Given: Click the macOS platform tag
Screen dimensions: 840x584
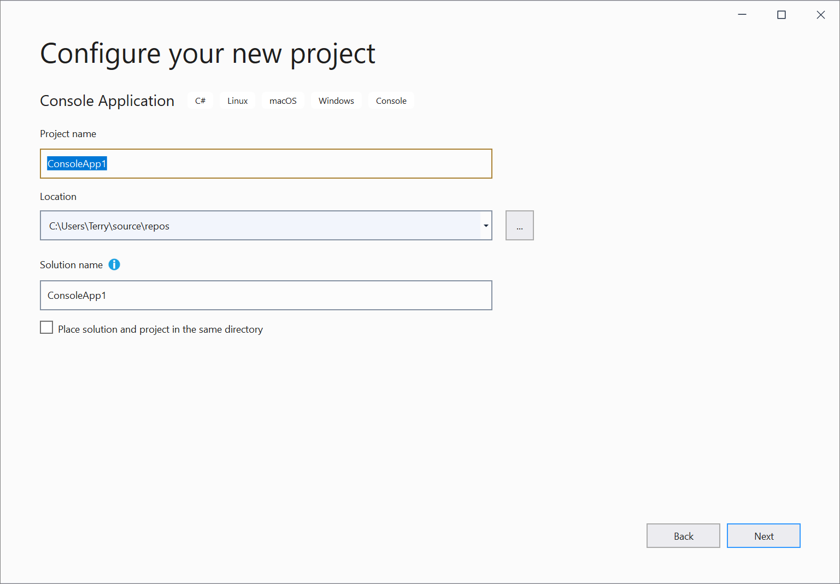Looking at the screenshot, I should [x=283, y=101].
